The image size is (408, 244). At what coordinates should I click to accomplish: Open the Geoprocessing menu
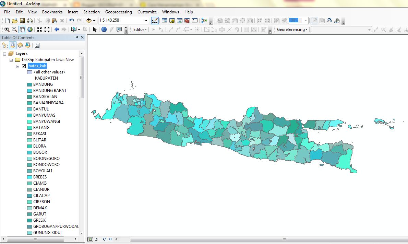118,12
